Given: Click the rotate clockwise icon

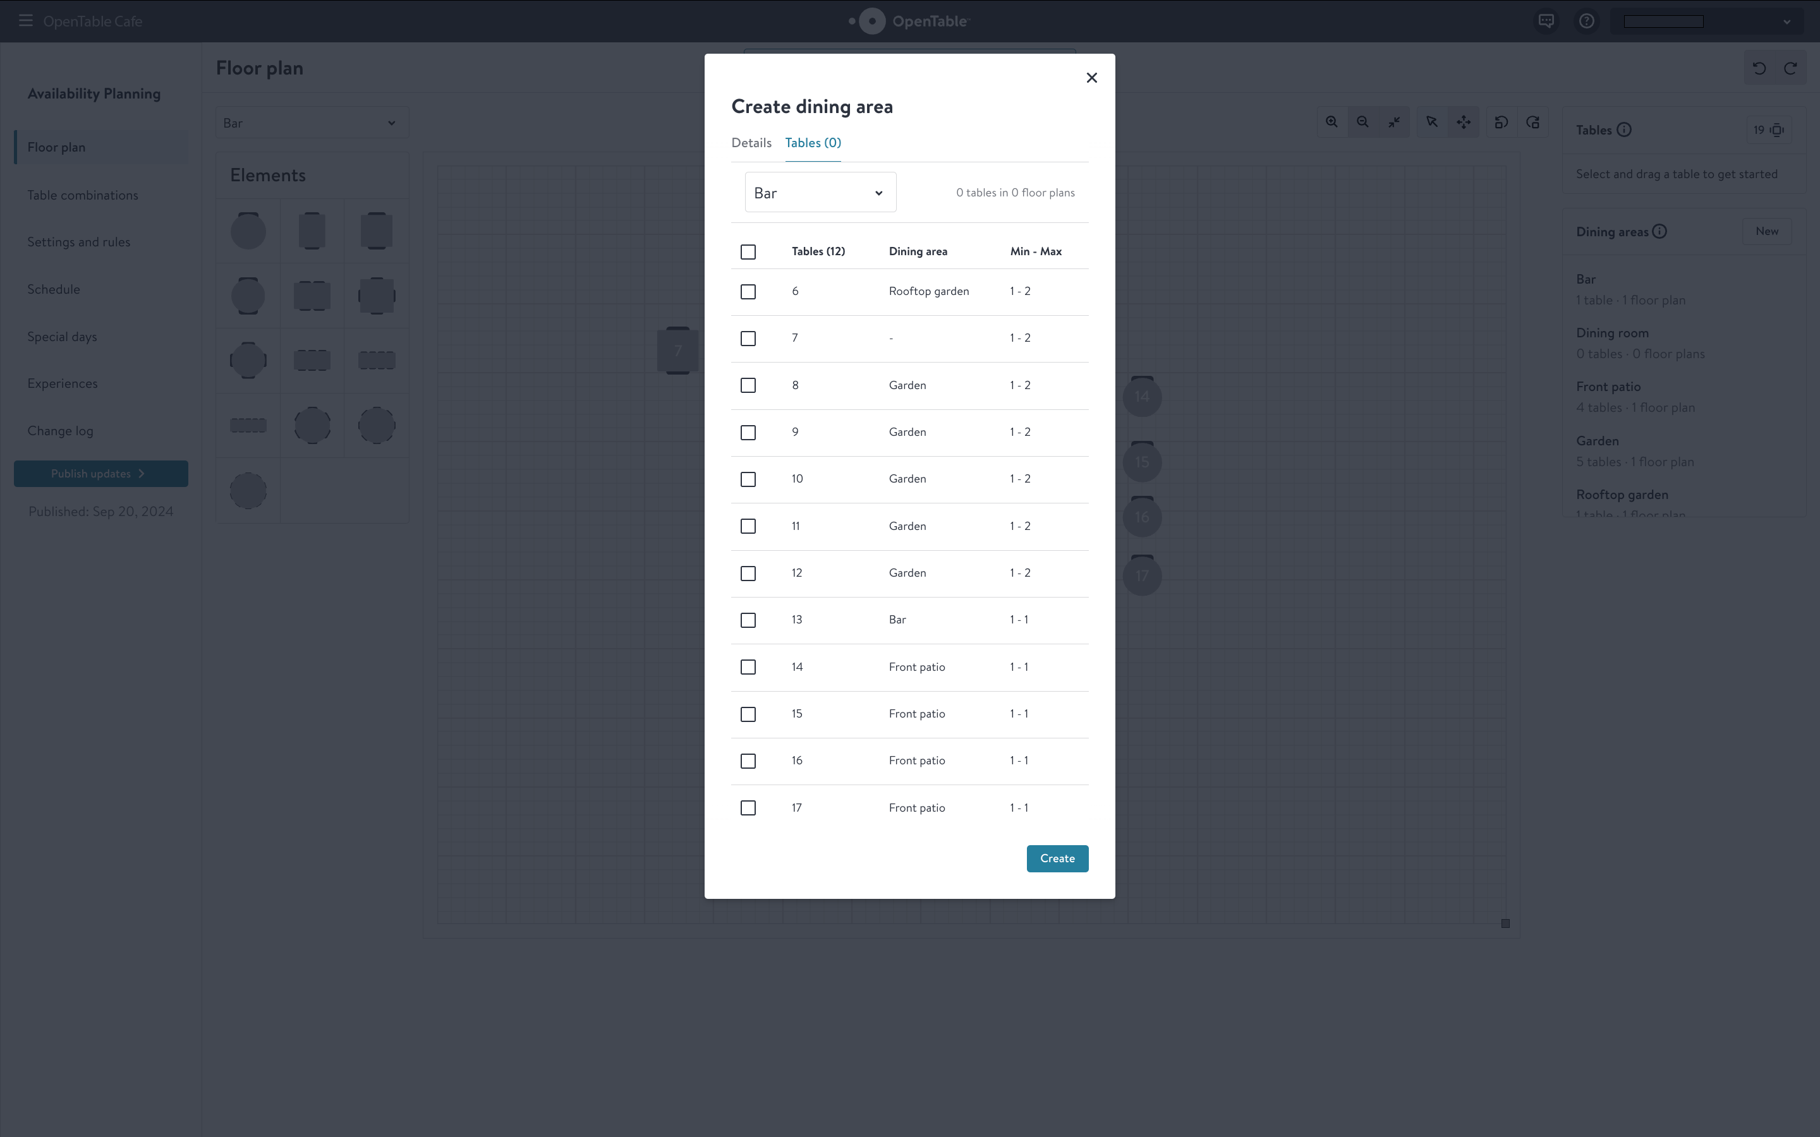Looking at the screenshot, I should 1532,122.
